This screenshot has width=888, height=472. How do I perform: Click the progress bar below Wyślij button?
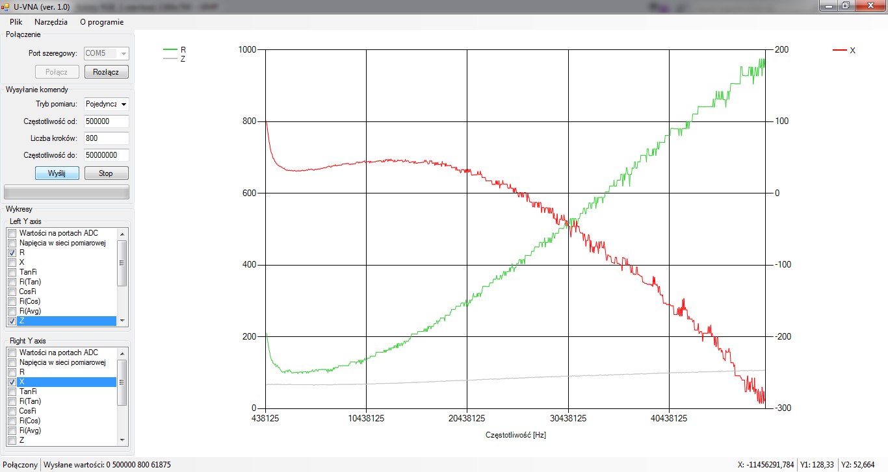click(x=66, y=192)
